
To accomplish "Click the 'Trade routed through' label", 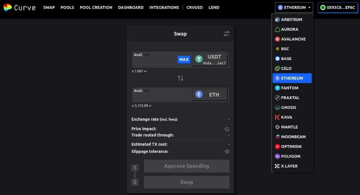I will tap(152, 135).
